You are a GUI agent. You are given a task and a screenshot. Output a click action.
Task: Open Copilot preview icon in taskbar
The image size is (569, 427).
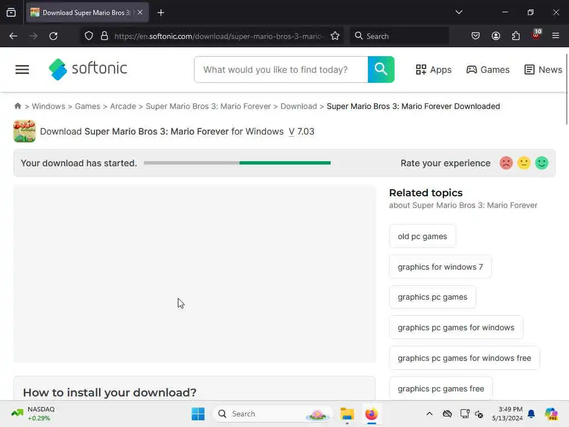(x=551, y=414)
